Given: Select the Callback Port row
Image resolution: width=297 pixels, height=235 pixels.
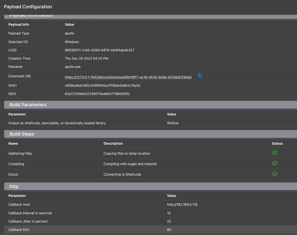Looking at the screenshot, I should click(150, 230).
